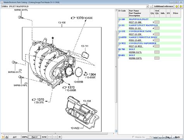Screen dimensions: 184x140
Task: Click part number PE27-13-100 link
Action: pos(135,22)
